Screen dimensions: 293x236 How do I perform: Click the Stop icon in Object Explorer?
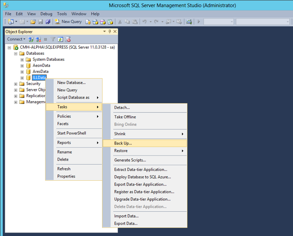[x=45, y=39]
